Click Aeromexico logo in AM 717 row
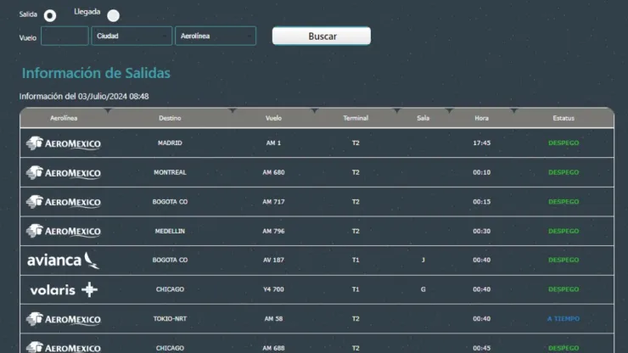This screenshot has height=353, width=628. coord(64,202)
